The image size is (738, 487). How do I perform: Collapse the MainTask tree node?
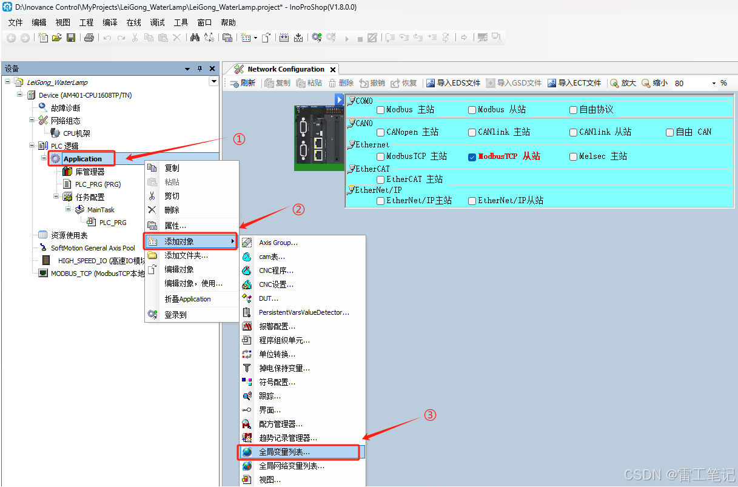tap(68, 209)
